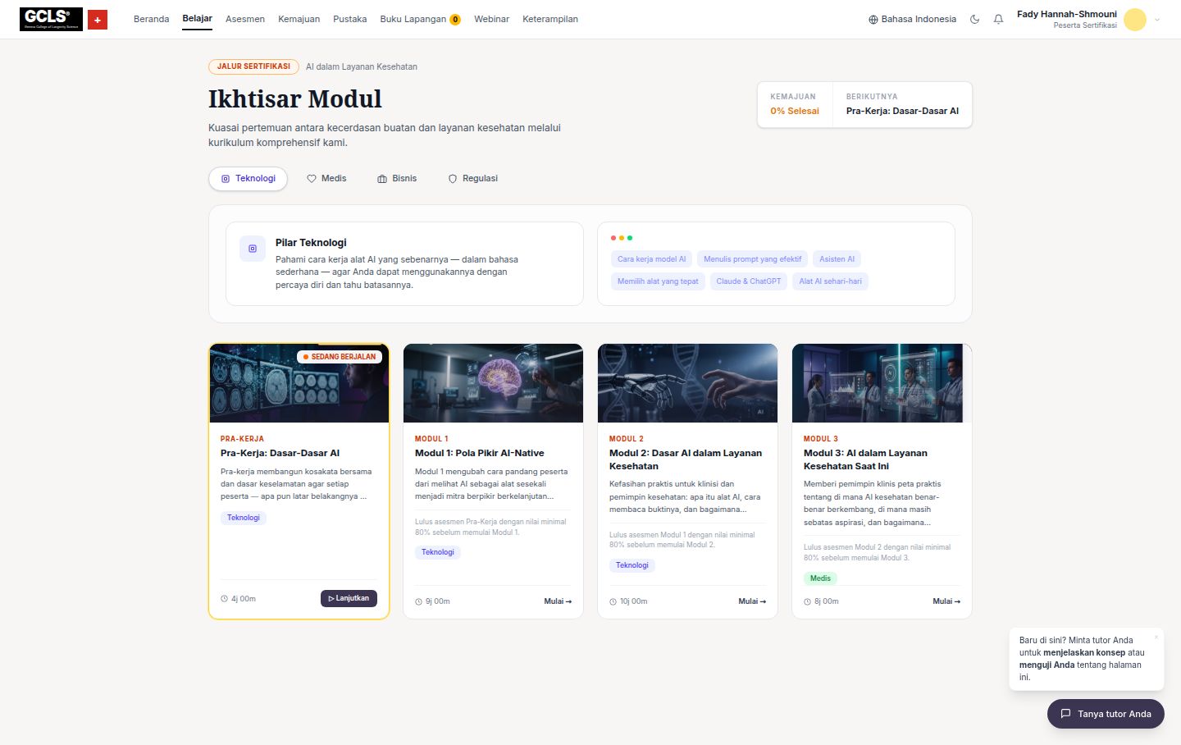Click the 'Claude & ChatGPT' topic tag

(x=749, y=281)
